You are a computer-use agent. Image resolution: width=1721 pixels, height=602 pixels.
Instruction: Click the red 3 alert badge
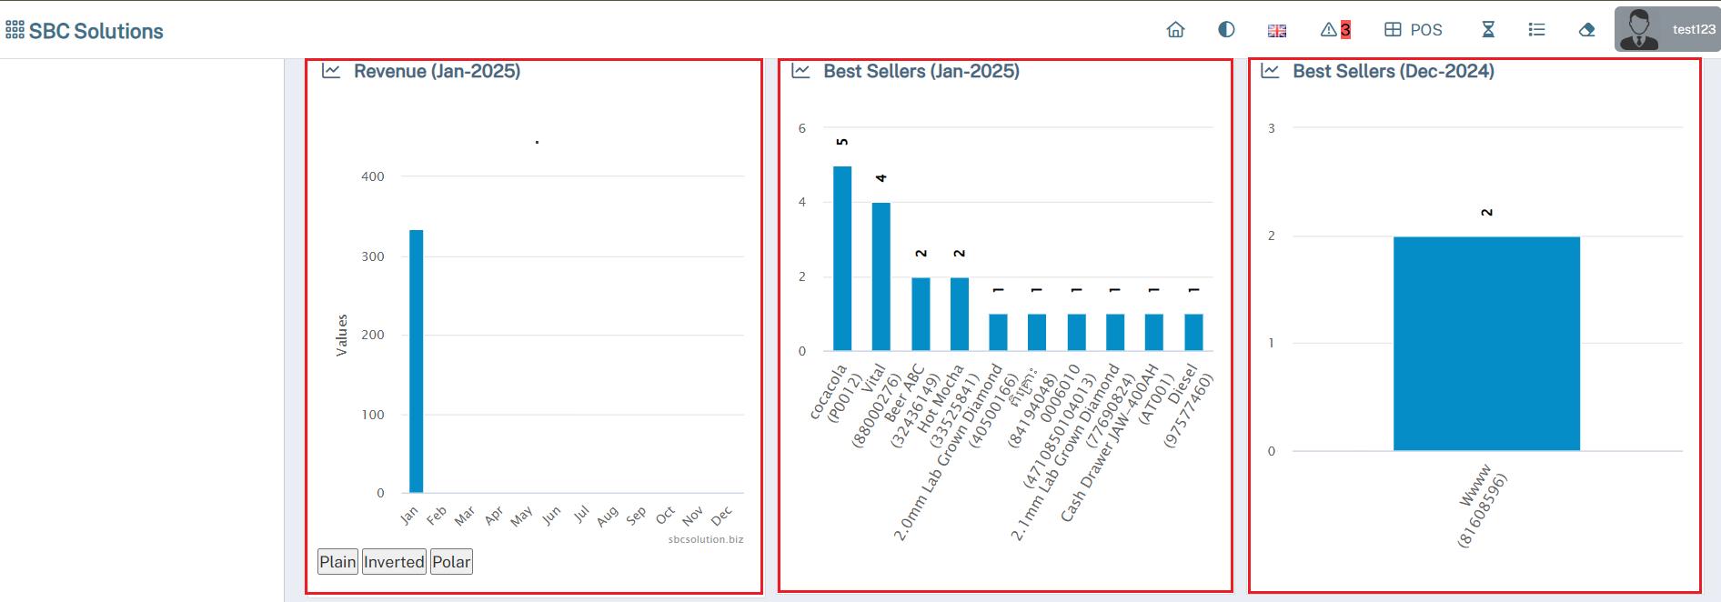click(1345, 30)
